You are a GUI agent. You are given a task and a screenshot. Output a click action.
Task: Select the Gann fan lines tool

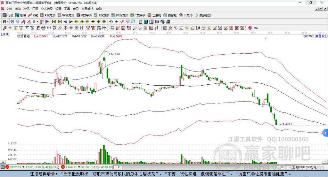(118, 28)
